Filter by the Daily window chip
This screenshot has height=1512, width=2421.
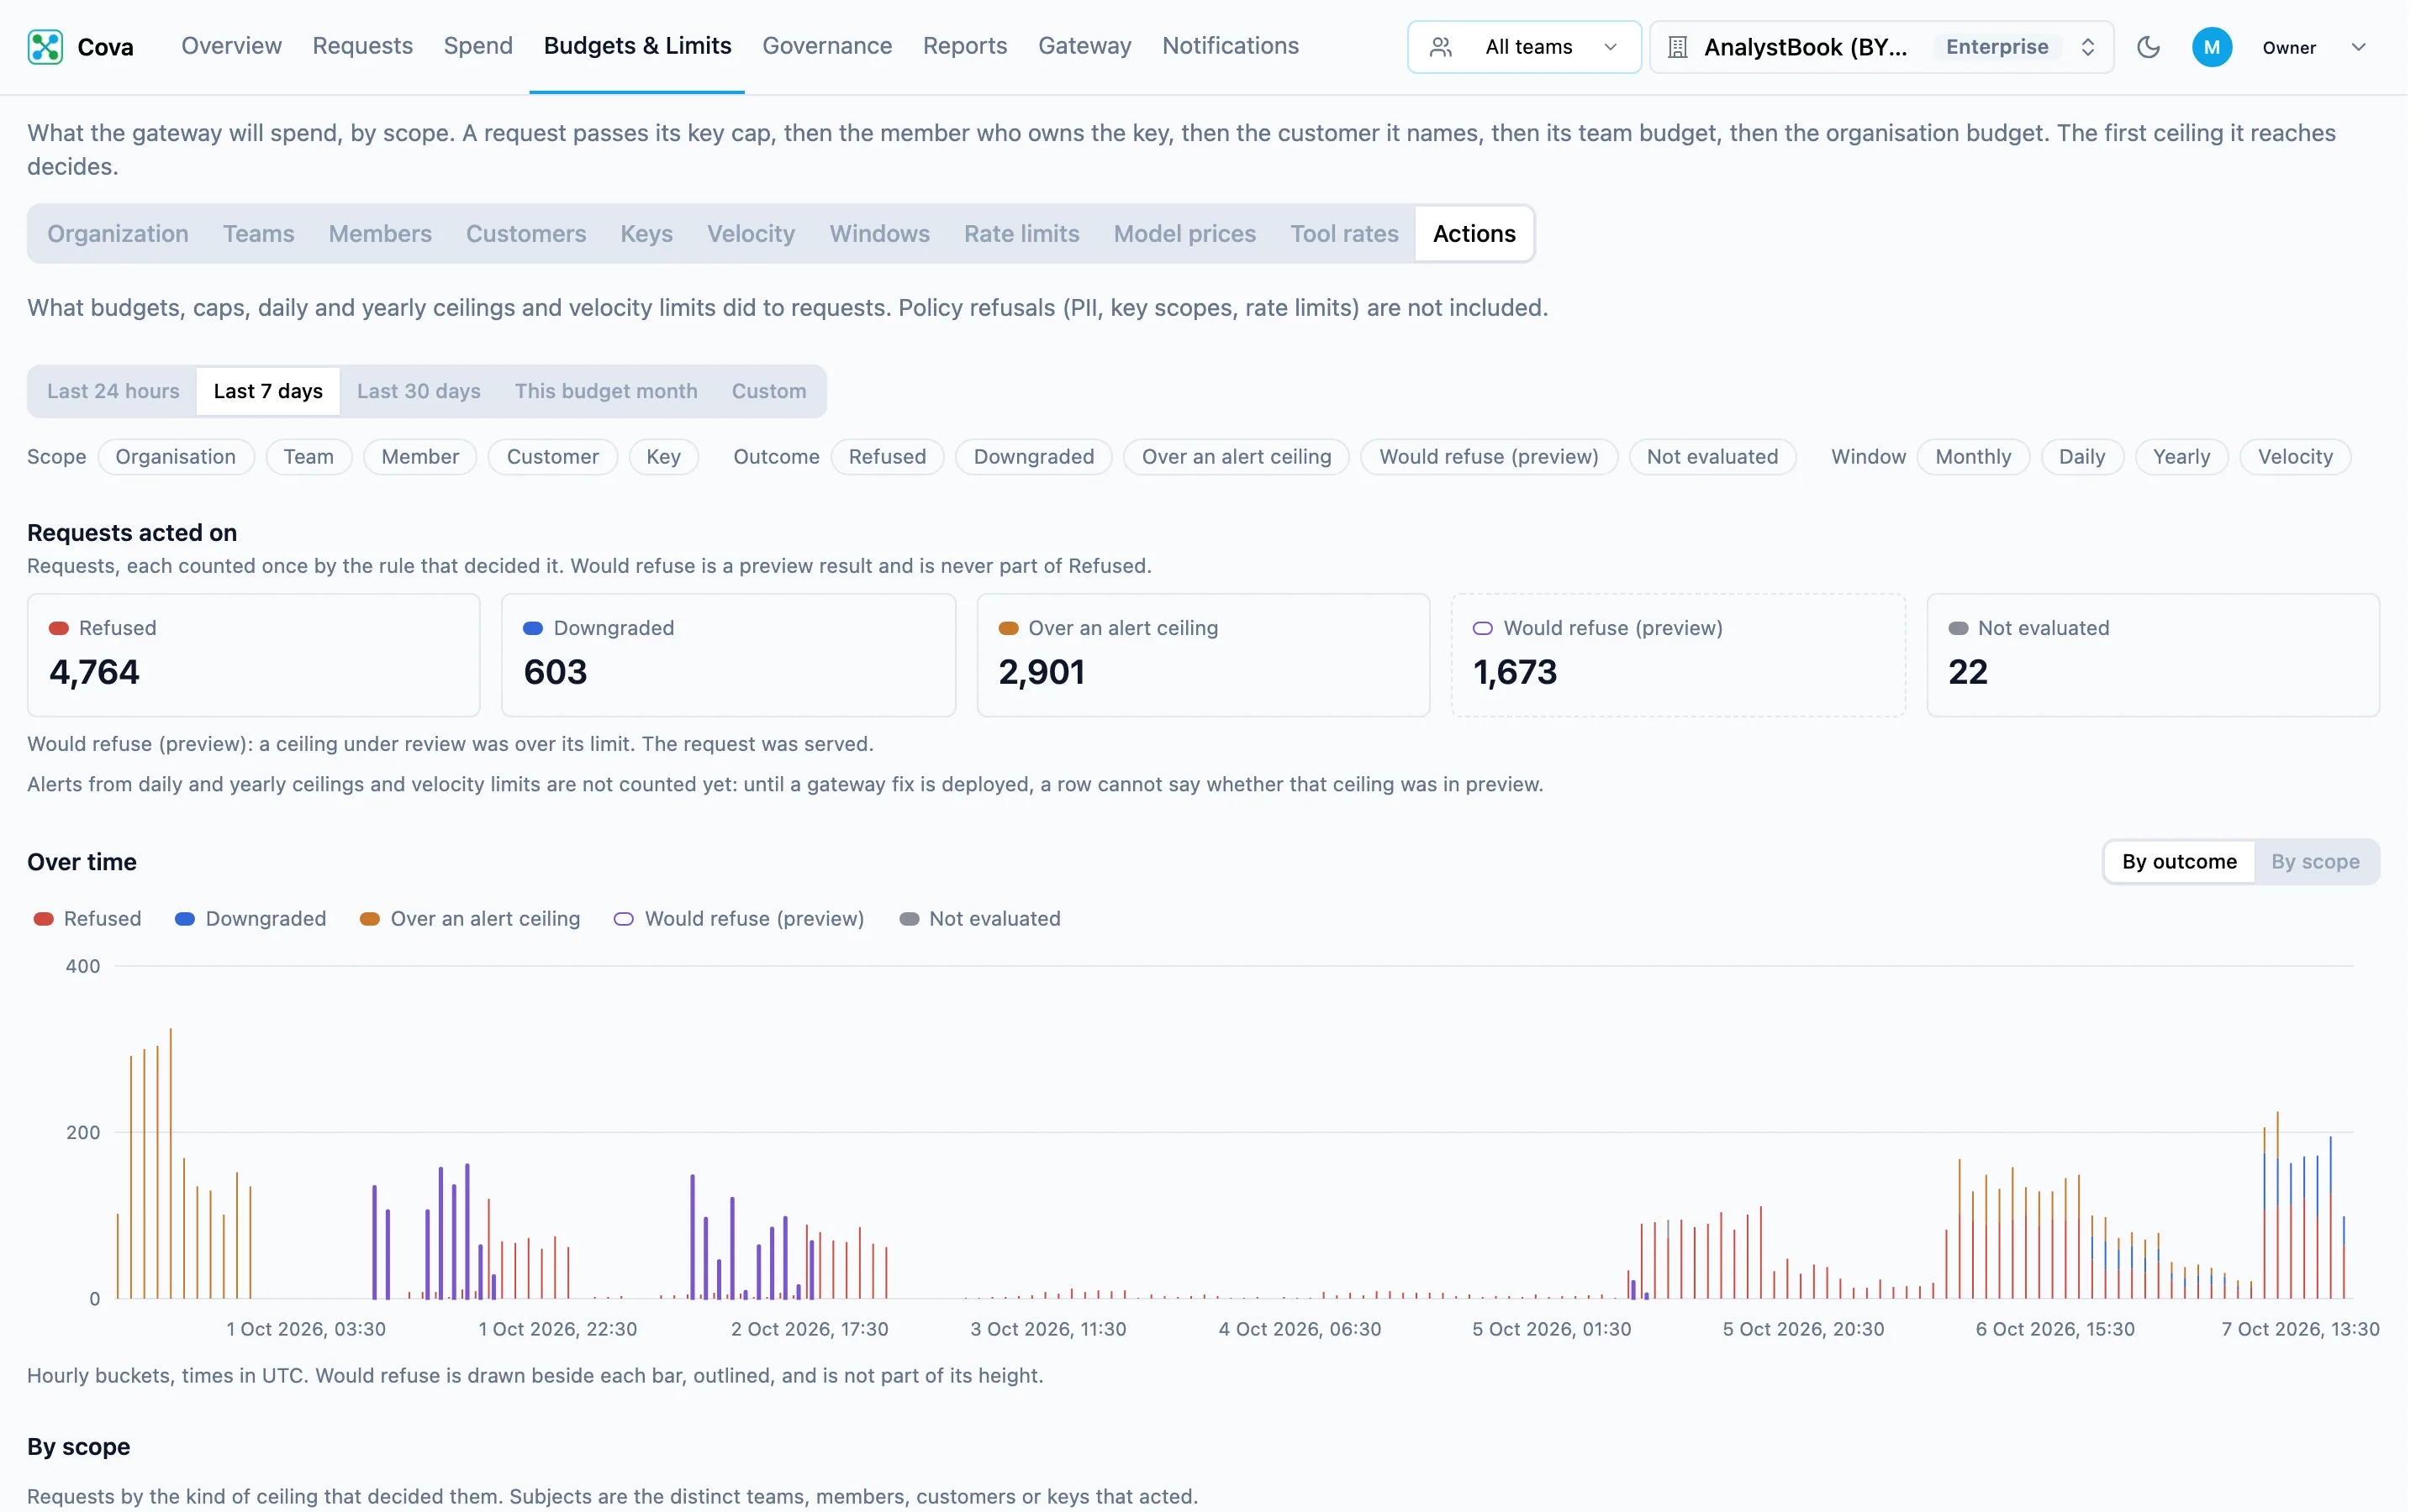click(2082, 457)
